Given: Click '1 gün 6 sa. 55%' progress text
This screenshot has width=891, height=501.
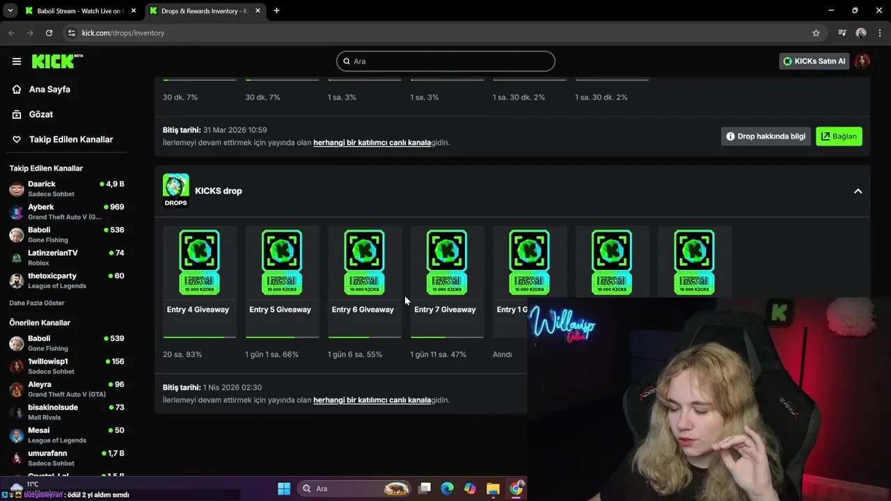Looking at the screenshot, I should tap(355, 354).
